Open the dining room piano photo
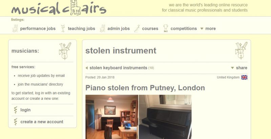The width and height of the screenshot is (271, 139). tap(112, 117)
